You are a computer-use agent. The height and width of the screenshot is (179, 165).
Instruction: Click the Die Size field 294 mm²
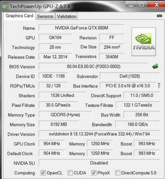click(112, 47)
